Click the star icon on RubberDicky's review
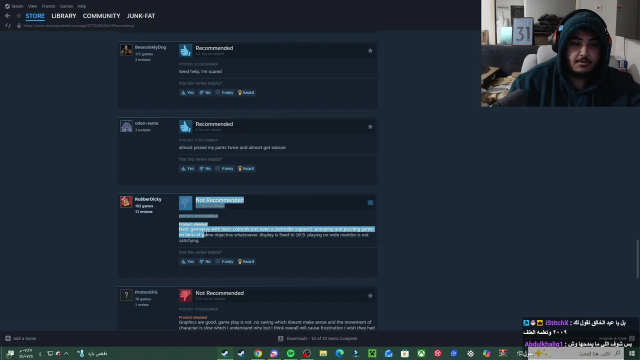This screenshot has height=360, width=640. pos(370,202)
